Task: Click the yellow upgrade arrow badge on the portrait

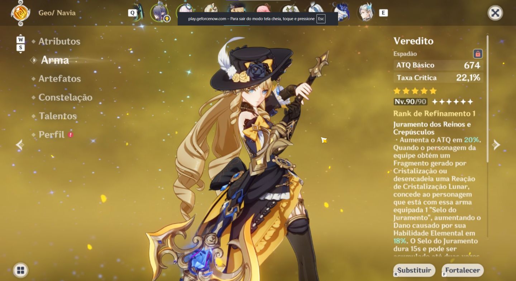Action: coord(167,19)
